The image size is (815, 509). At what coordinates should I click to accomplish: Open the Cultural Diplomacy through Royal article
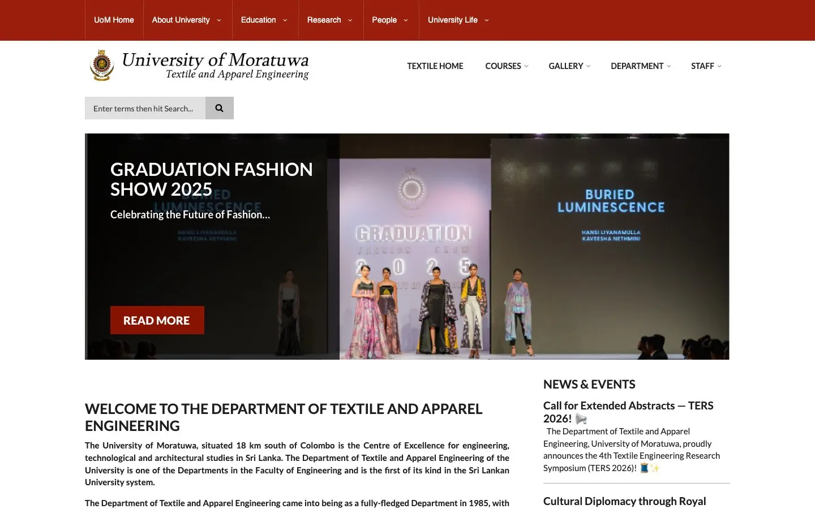pyautogui.click(x=625, y=501)
